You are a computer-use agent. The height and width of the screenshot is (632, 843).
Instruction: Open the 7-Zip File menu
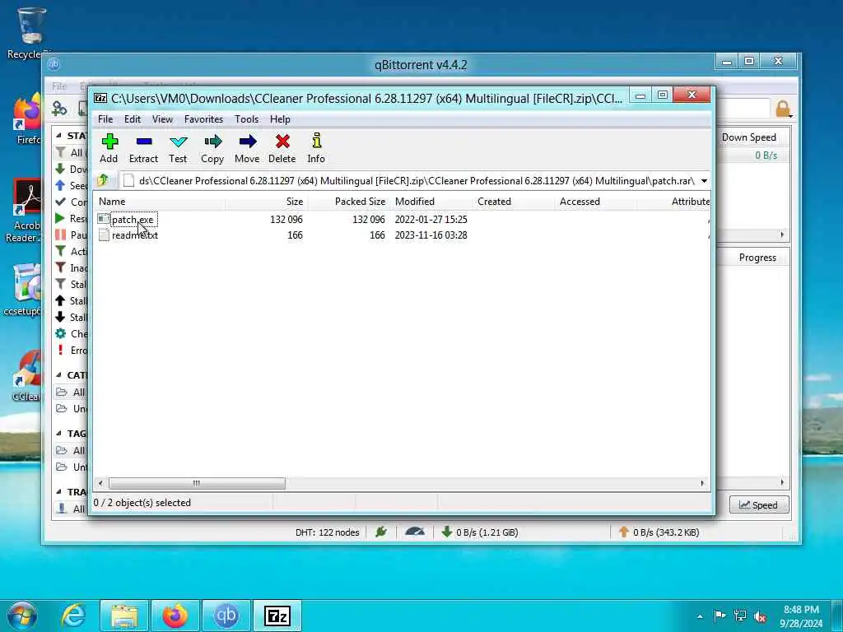105,119
